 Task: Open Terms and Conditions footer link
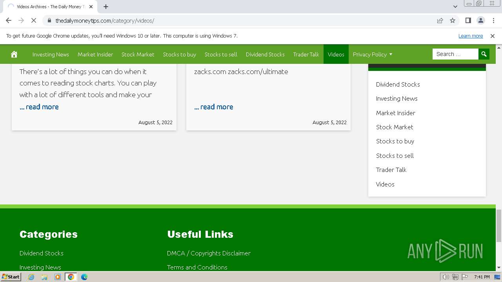click(197, 268)
